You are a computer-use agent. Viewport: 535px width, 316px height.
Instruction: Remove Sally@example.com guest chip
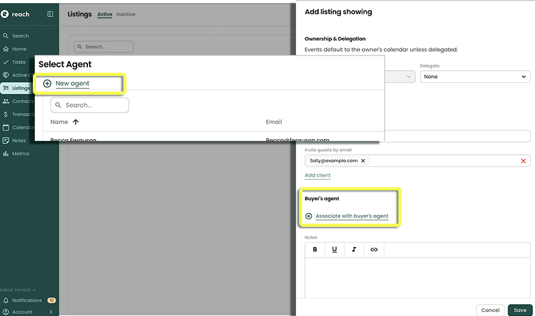(x=363, y=161)
